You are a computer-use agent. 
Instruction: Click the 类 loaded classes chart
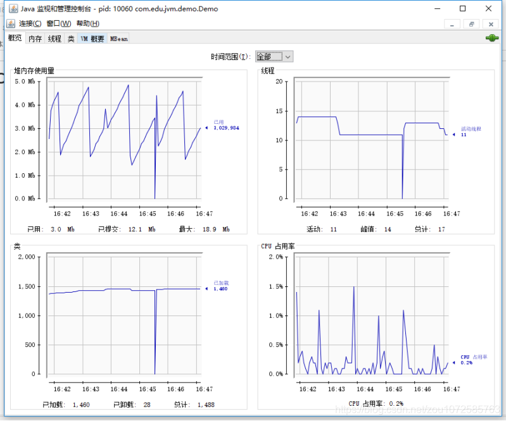pos(125,314)
